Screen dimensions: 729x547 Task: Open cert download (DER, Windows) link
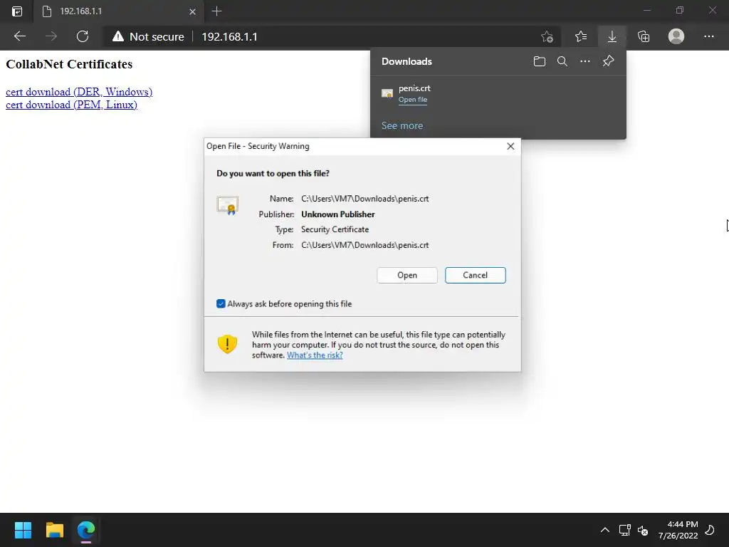(x=79, y=92)
